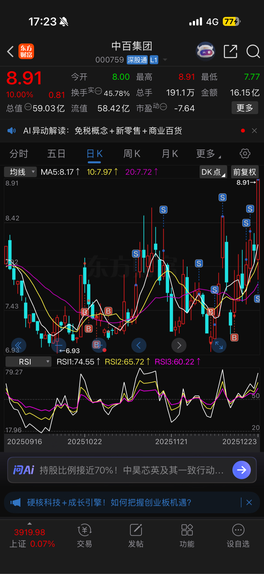The width and height of the screenshot is (264, 574).
Task: Open 硬核科技+成长引擎 promo link
Action: [x=109, y=503]
